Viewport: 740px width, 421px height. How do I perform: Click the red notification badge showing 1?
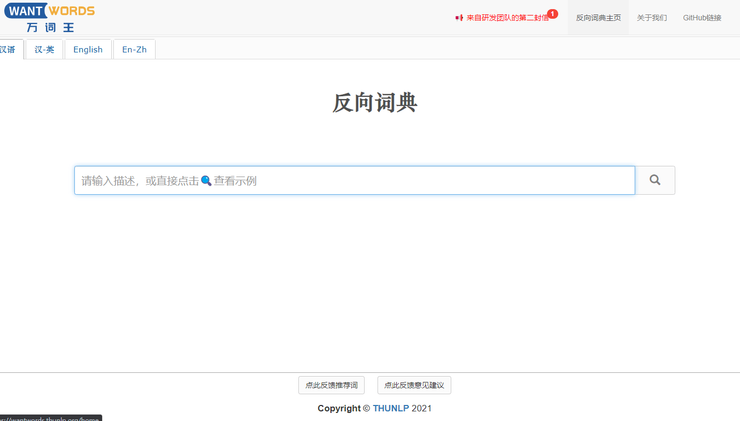click(x=552, y=14)
